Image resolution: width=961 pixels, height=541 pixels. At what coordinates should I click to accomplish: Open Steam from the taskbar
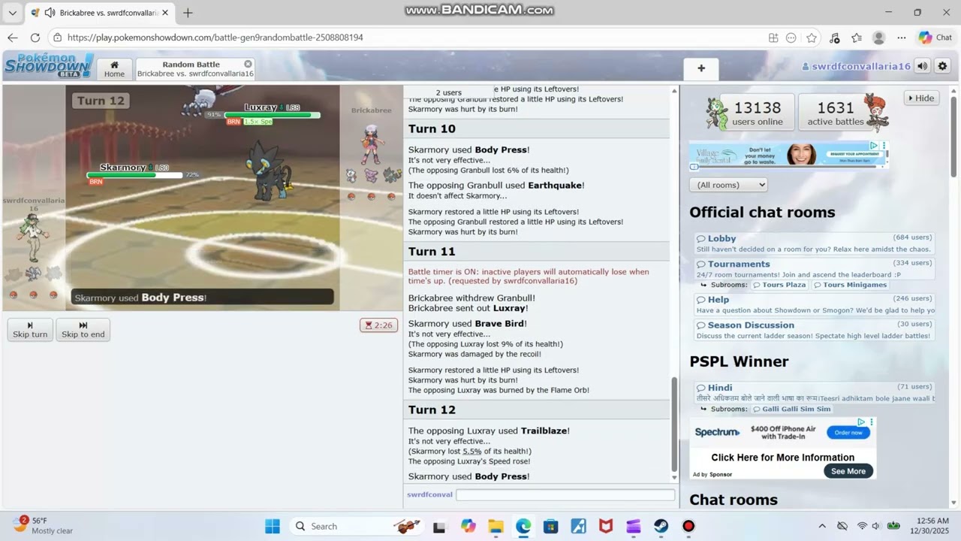pyautogui.click(x=661, y=526)
